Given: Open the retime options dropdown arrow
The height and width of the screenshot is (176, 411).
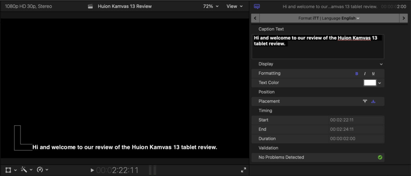Looking at the screenshot, I should [x=47, y=170].
